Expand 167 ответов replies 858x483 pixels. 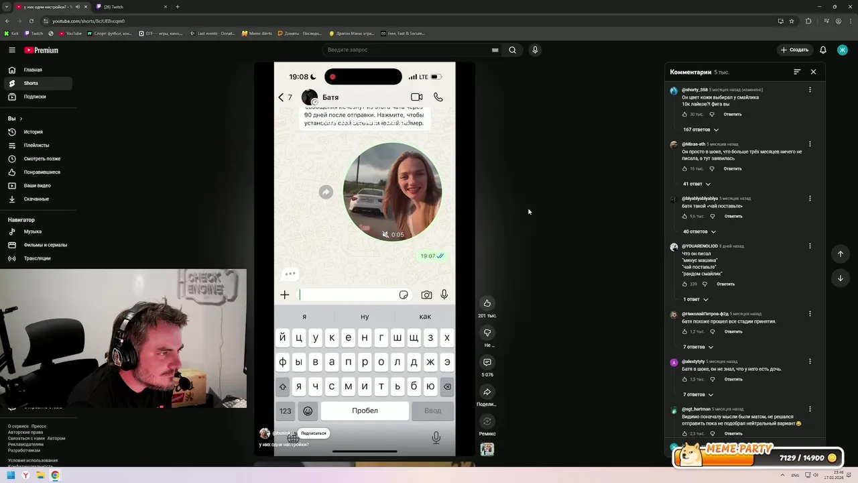point(700,129)
